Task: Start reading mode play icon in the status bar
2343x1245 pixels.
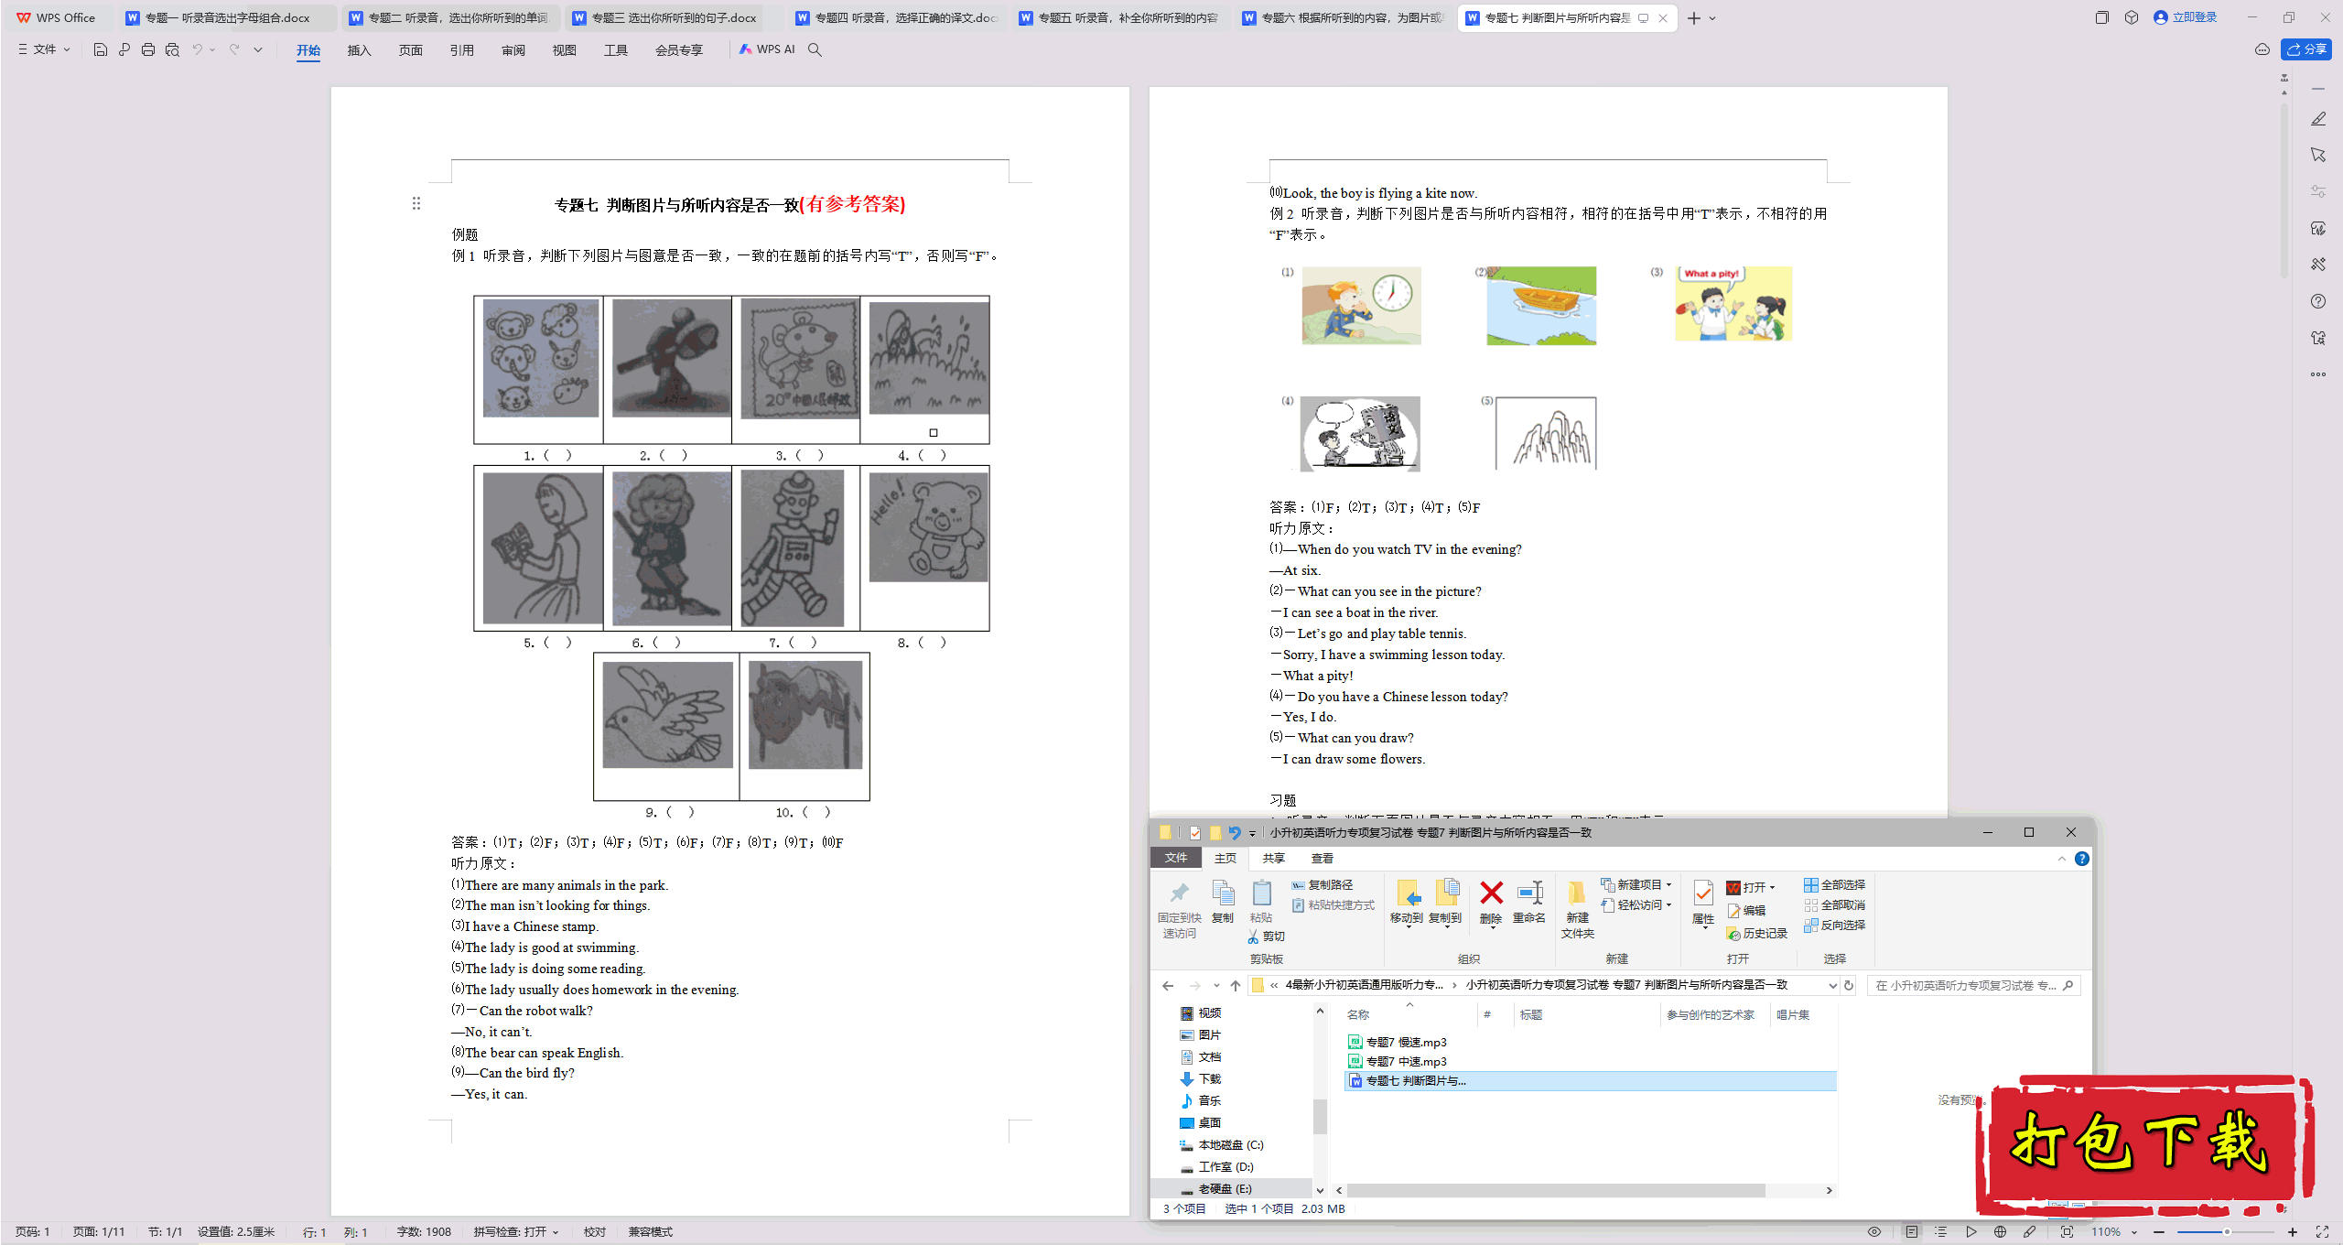Action: [x=1970, y=1231]
